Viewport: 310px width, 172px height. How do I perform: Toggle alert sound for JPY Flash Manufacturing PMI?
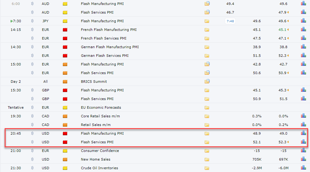33,21
